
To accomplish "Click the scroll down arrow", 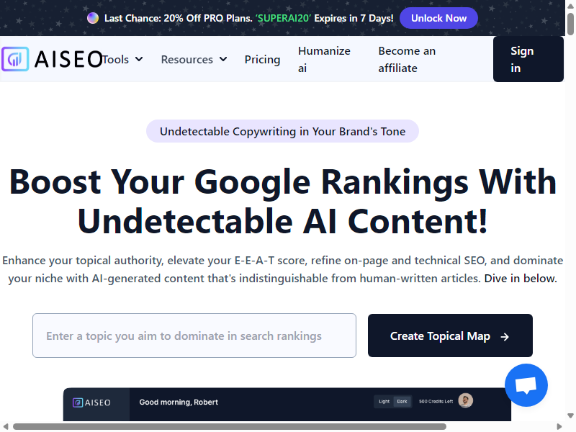I will coord(570,415).
